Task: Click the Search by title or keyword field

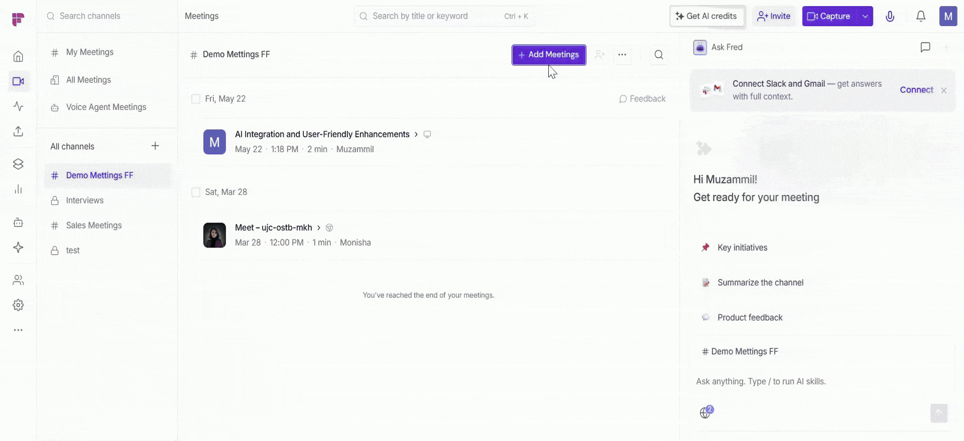Action: pos(444,16)
